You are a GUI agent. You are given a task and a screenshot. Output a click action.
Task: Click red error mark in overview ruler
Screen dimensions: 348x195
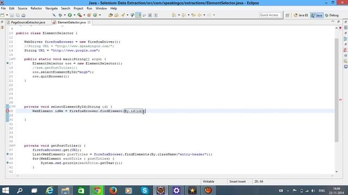pyautogui.click(x=341, y=100)
